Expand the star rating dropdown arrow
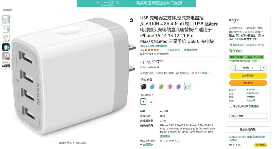 (161, 50)
